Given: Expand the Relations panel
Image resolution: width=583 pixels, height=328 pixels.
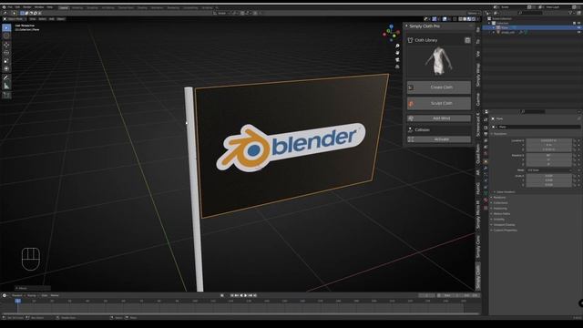Looking at the screenshot, I should [x=499, y=198].
